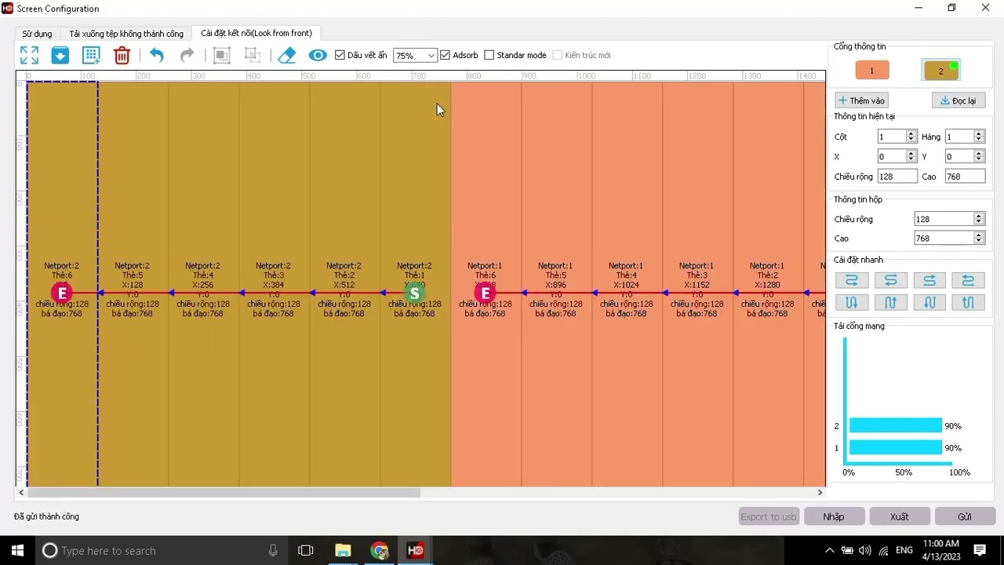Click the Y position spinner arrows
The image size is (1004, 565).
(x=978, y=157)
